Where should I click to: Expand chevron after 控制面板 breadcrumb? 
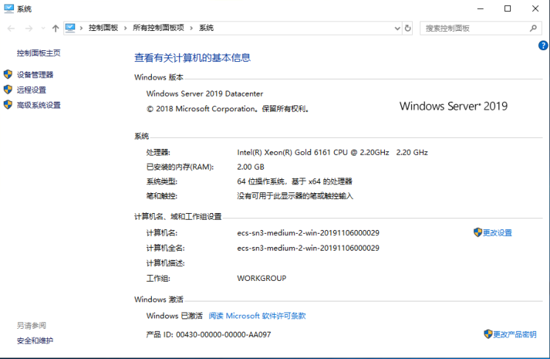point(125,28)
